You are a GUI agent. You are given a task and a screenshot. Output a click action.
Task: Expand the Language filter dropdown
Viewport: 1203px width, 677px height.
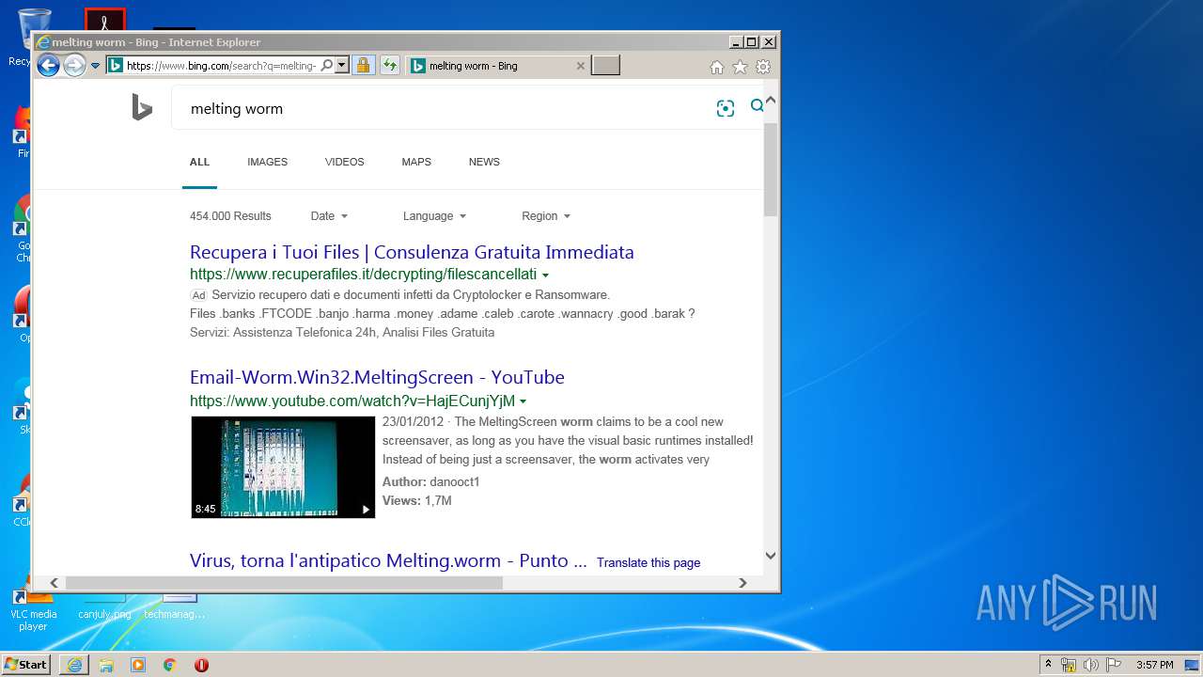click(434, 216)
